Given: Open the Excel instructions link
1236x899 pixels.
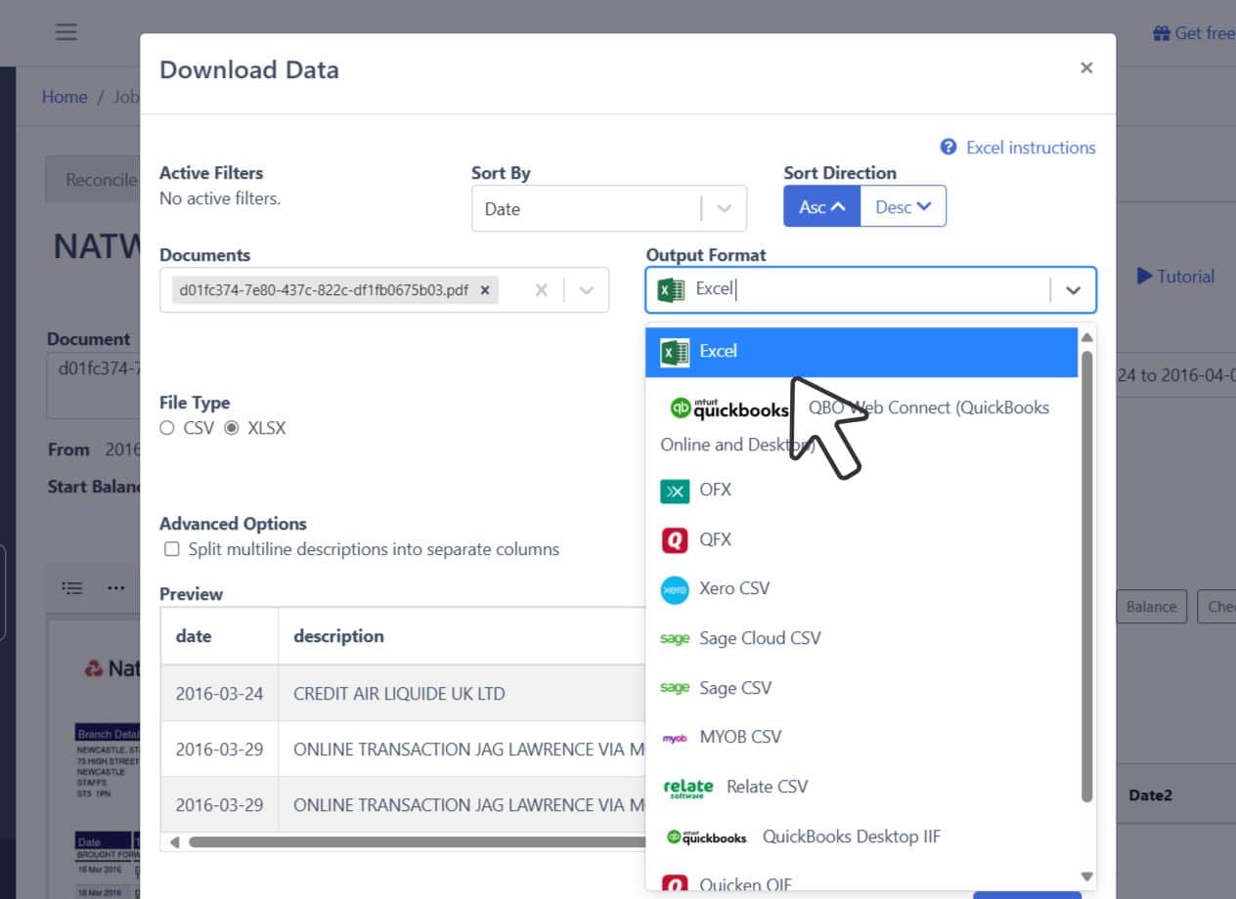Looking at the screenshot, I should point(1031,148).
